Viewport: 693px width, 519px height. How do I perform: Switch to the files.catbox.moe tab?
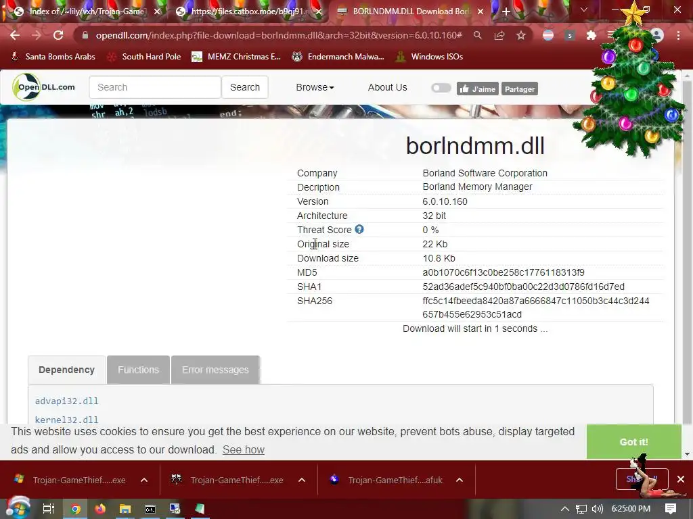click(250, 11)
